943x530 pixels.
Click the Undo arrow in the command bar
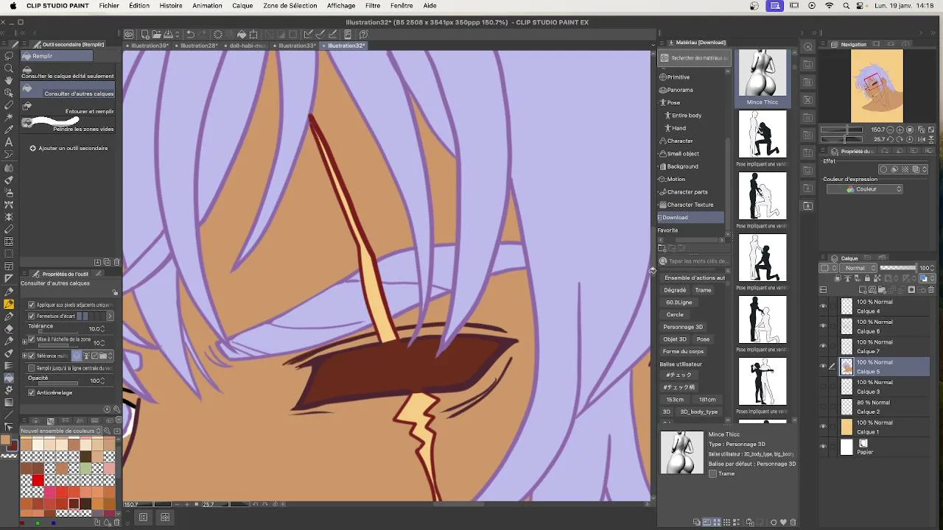click(x=190, y=34)
